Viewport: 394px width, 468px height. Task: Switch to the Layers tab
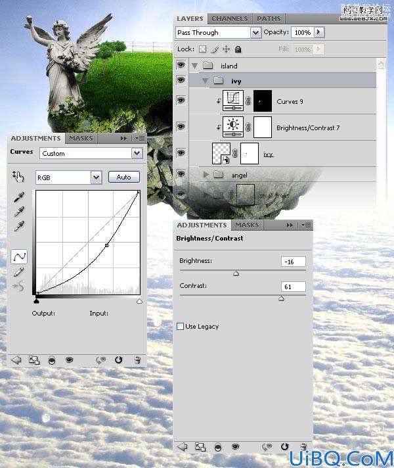[x=190, y=18]
